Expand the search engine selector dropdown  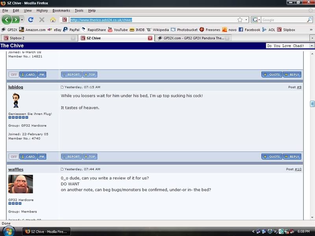pyautogui.click(x=256, y=20)
